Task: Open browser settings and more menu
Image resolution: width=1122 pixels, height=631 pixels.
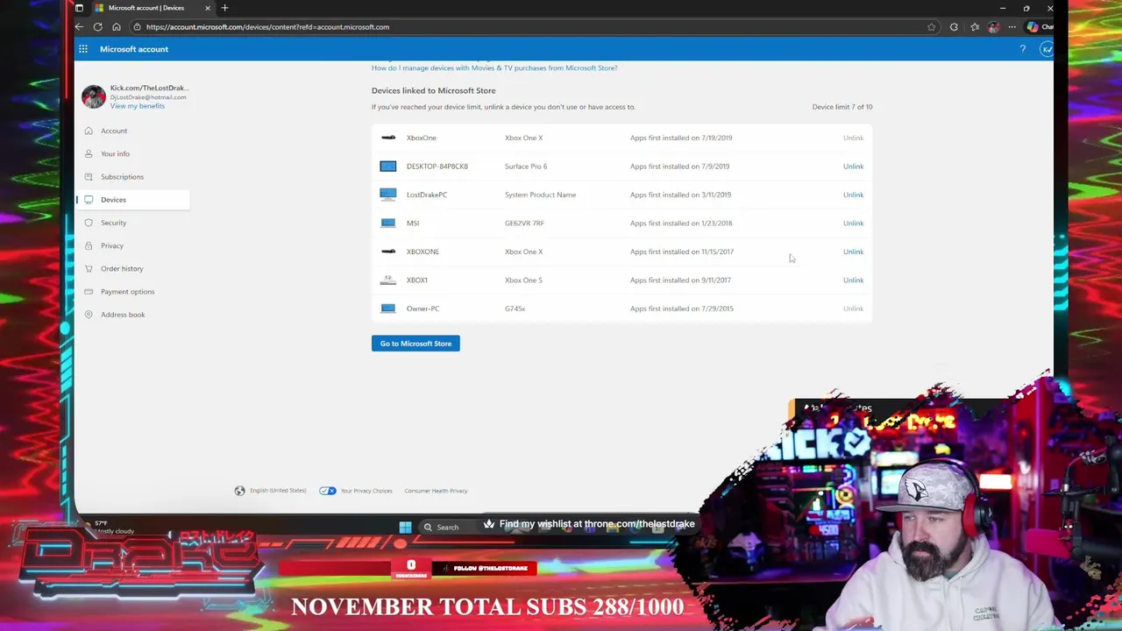Action: pyautogui.click(x=1011, y=27)
